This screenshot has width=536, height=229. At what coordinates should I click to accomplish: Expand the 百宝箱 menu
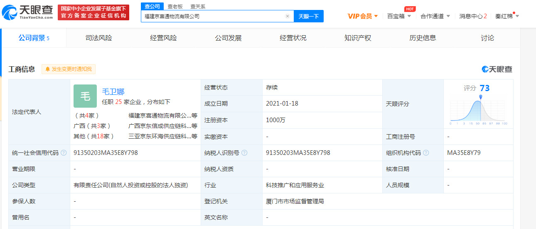(399, 16)
